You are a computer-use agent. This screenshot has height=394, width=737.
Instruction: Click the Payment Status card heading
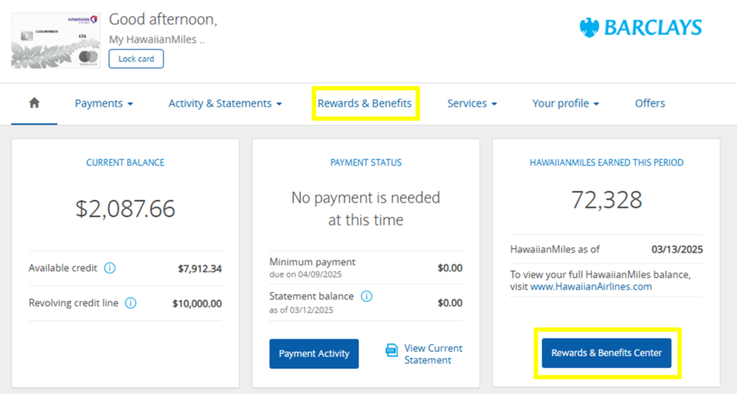tap(366, 162)
